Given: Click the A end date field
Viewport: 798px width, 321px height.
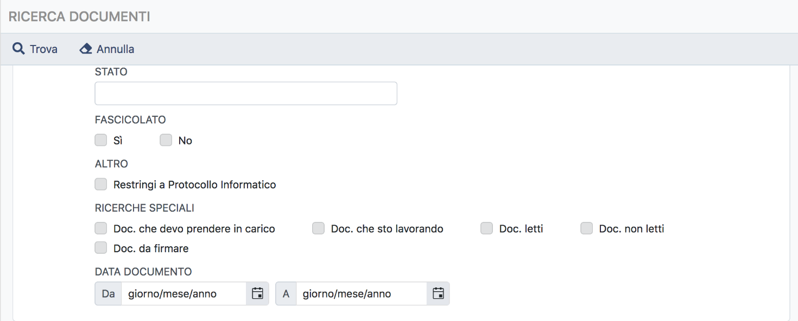Looking at the screenshot, I should 361,293.
